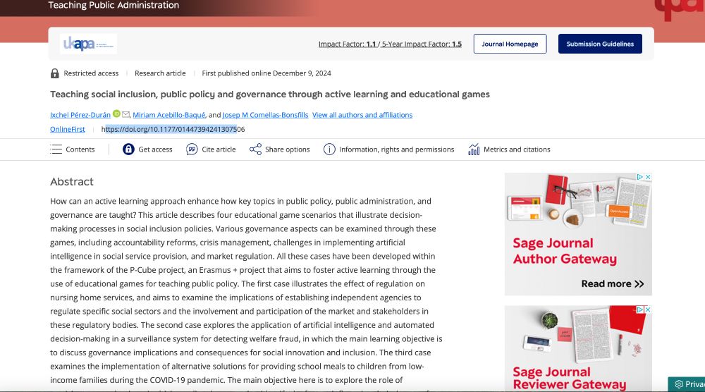View all authors and affiliations
The image size is (705, 392).
[x=362, y=115]
